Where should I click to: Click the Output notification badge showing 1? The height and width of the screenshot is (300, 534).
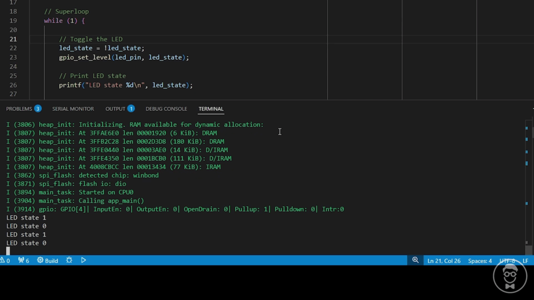[x=131, y=109]
